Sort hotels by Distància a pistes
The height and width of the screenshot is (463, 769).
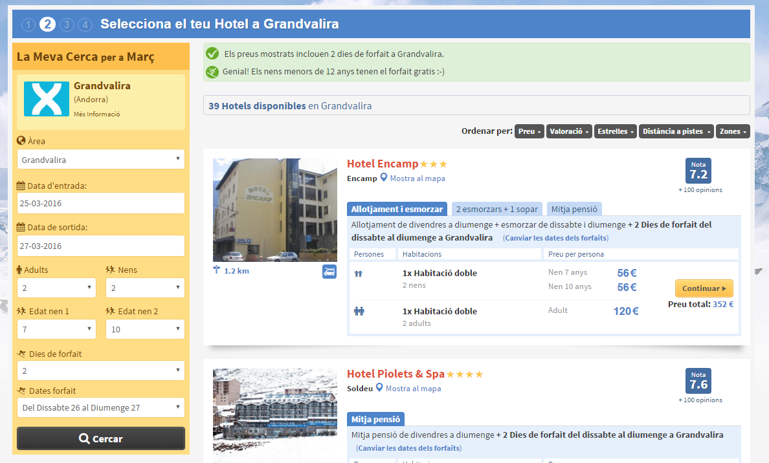676,131
